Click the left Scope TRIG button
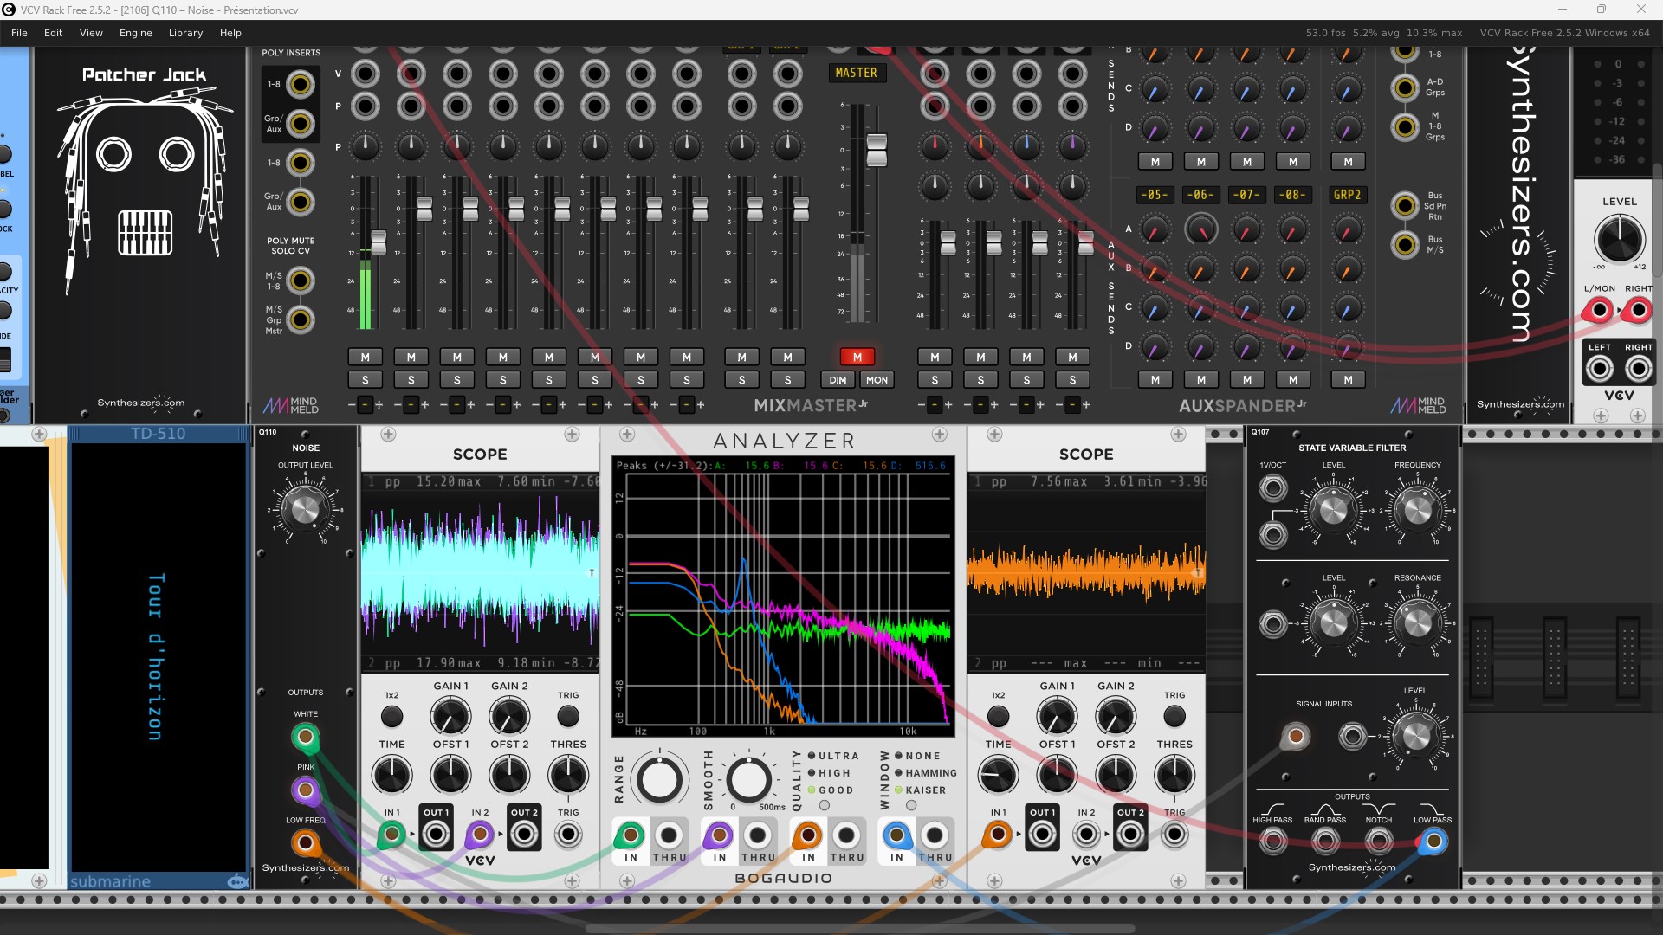The height and width of the screenshot is (935, 1663). tap(568, 716)
